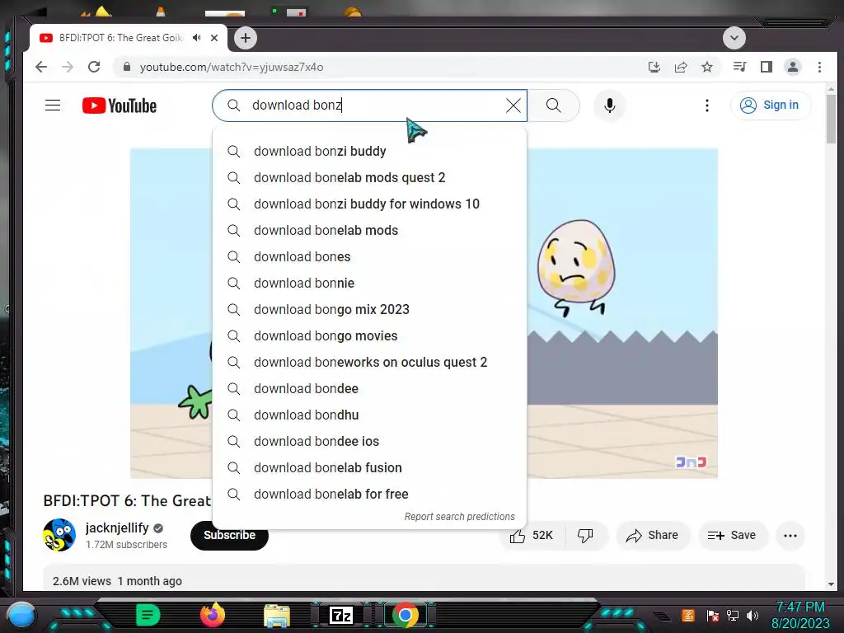Screen dimensions: 844x633
Task: Click the video player egg character area
Action: 576,266
